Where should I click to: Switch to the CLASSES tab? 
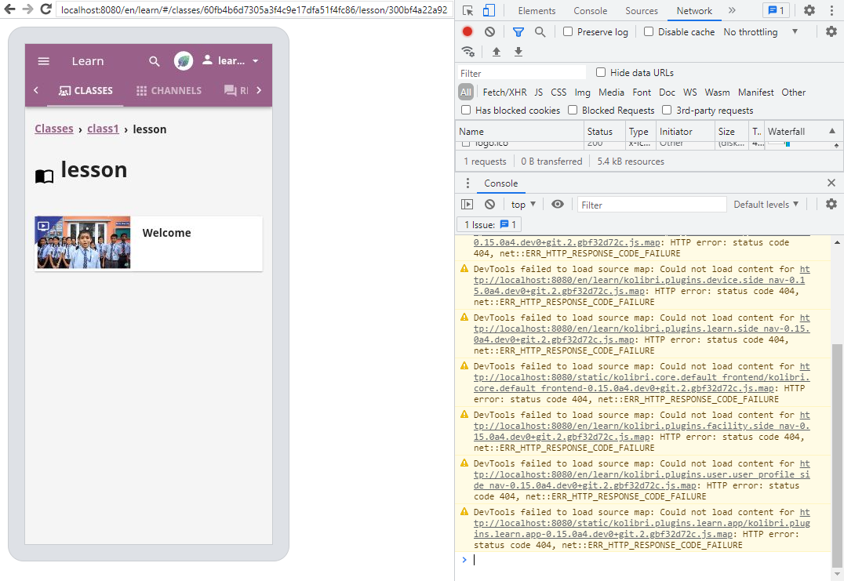tap(85, 90)
